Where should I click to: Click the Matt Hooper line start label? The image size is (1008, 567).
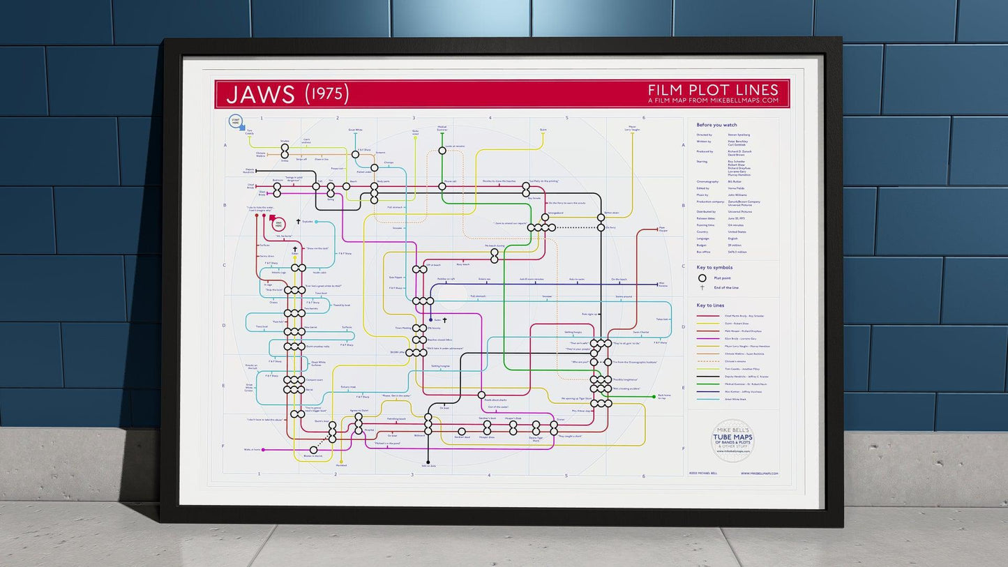click(x=662, y=229)
